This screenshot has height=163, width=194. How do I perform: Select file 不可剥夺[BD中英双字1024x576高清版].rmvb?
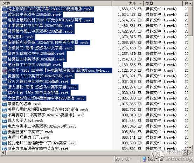[46, 115]
